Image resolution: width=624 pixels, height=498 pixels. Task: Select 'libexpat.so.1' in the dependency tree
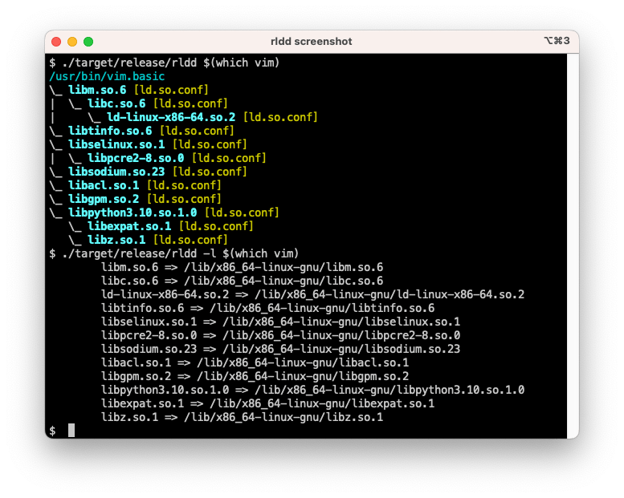coord(129,226)
